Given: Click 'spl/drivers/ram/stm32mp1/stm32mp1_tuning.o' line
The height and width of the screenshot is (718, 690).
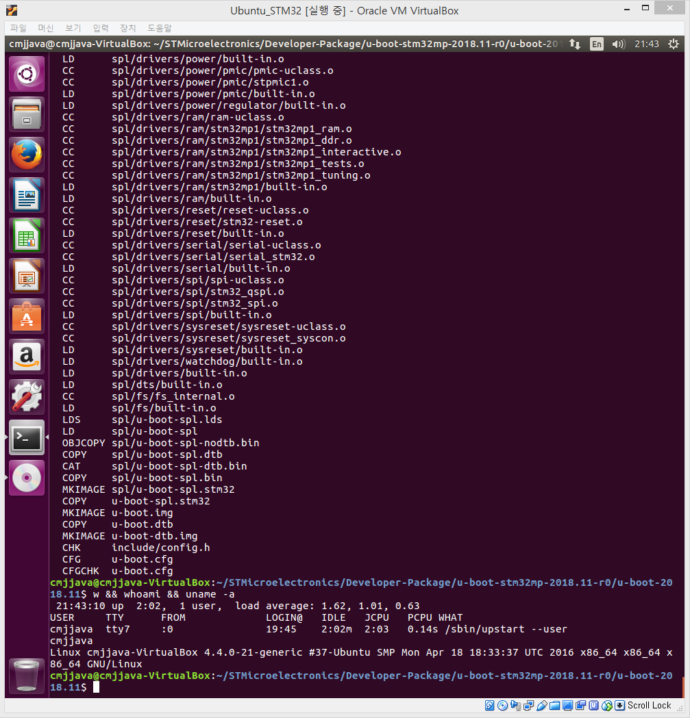Looking at the screenshot, I should click(x=241, y=175).
